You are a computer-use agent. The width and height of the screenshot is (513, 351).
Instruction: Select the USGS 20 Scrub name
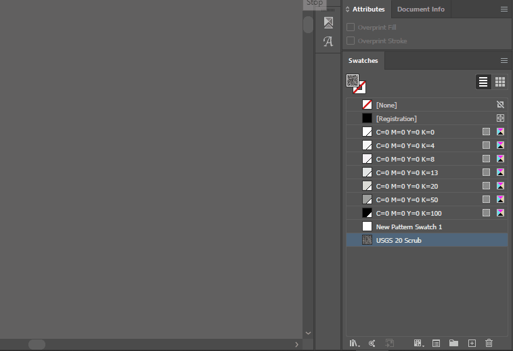(399, 240)
